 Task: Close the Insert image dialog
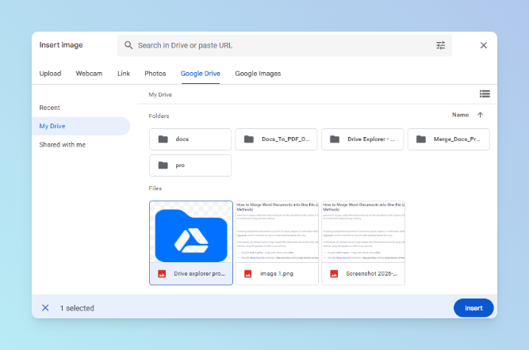tap(484, 45)
